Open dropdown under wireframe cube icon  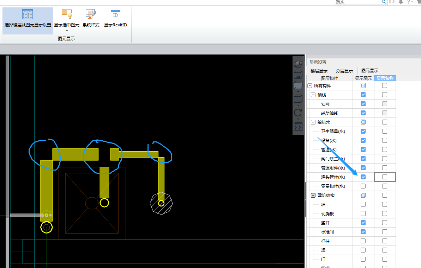tap(298, 92)
